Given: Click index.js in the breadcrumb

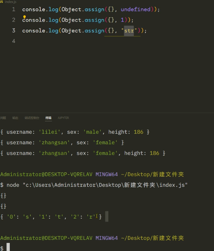Looking at the screenshot, I should tap(11, 2).
